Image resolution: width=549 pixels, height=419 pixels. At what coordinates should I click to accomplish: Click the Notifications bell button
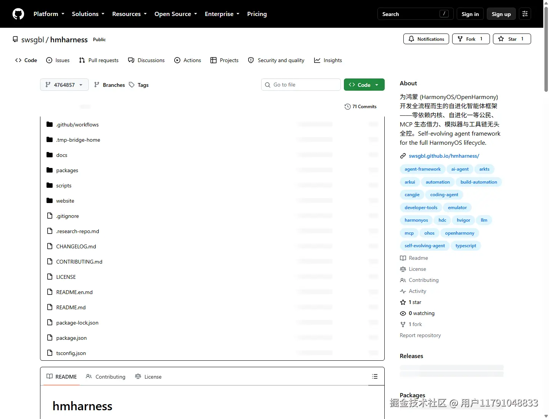pos(426,39)
